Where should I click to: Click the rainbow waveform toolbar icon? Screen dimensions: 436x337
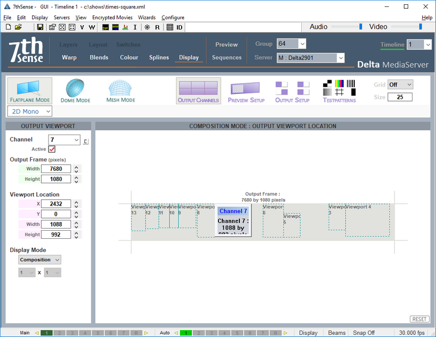(115, 27)
